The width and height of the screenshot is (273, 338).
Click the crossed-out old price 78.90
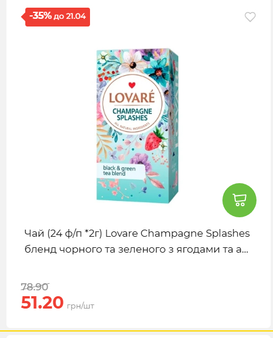click(x=35, y=287)
